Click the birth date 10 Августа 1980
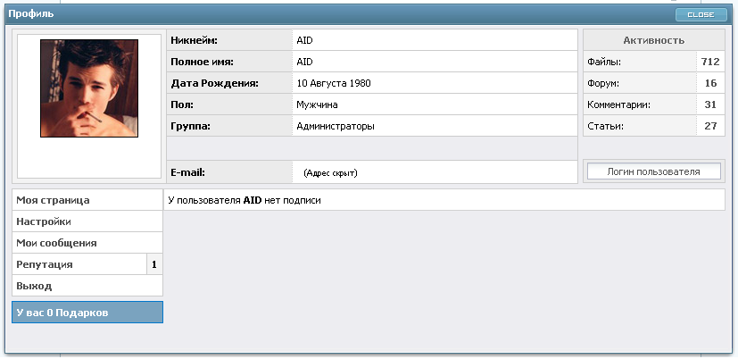This screenshot has width=738, height=359. coord(334,83)
